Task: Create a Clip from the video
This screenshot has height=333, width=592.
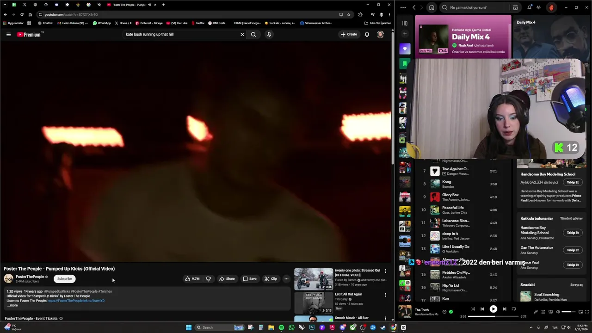Action: pos(271,278)
